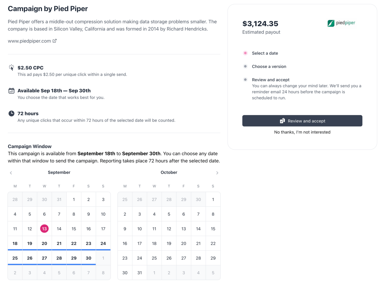Viewport: 383px width, 283px height.
Task: Decline via No thanks, I'm not interested
Action: (x=302, y=132)
